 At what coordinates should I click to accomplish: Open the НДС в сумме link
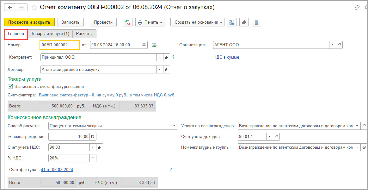tap(226, 57)
